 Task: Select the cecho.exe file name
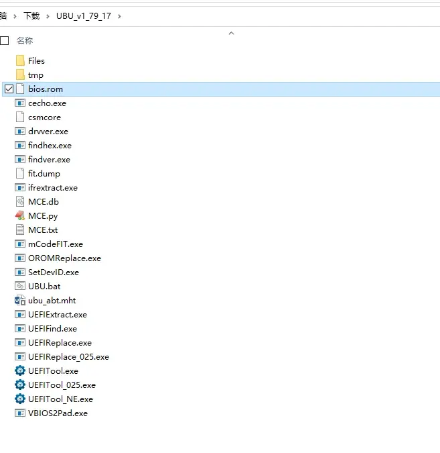pyautogui.click(x=48, y=103)
